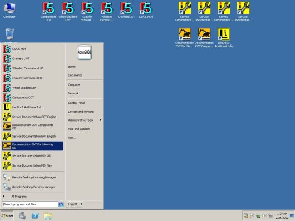
Task: Expand All Programs list
Action: coord(33,197)
